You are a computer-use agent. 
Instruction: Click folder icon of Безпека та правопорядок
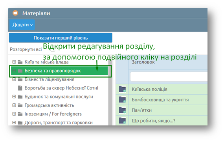[x=20, y=71]
